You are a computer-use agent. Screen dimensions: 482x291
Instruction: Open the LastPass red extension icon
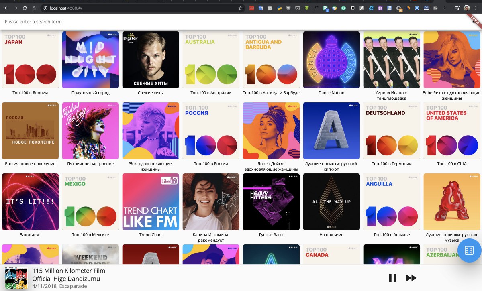tap(252, 8)
